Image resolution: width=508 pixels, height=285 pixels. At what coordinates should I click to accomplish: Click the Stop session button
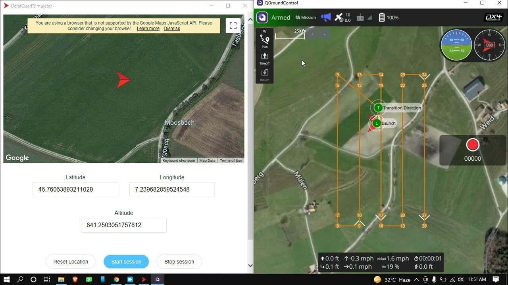pos(179,262)
